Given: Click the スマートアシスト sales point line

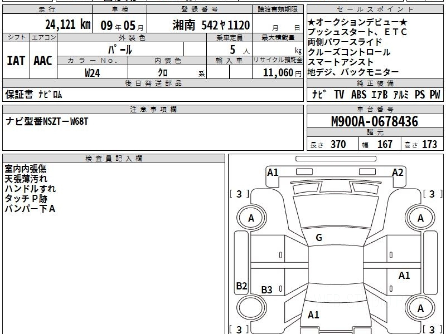Looking at the screenshot, I should coord(340,62).
